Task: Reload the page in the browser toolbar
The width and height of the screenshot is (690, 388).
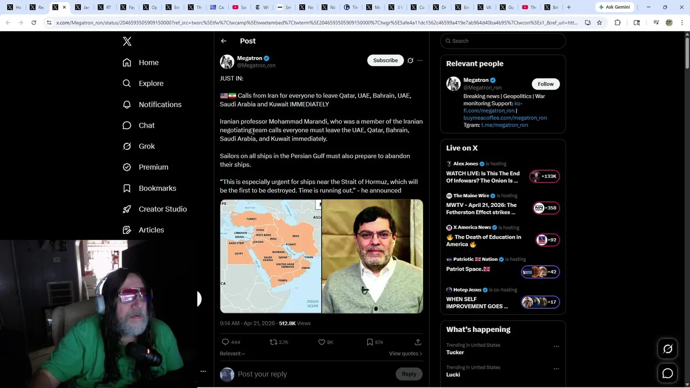Action: (x=33, y=23)
